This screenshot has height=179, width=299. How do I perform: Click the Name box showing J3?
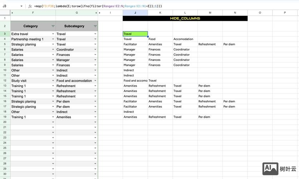pos(9,6)
